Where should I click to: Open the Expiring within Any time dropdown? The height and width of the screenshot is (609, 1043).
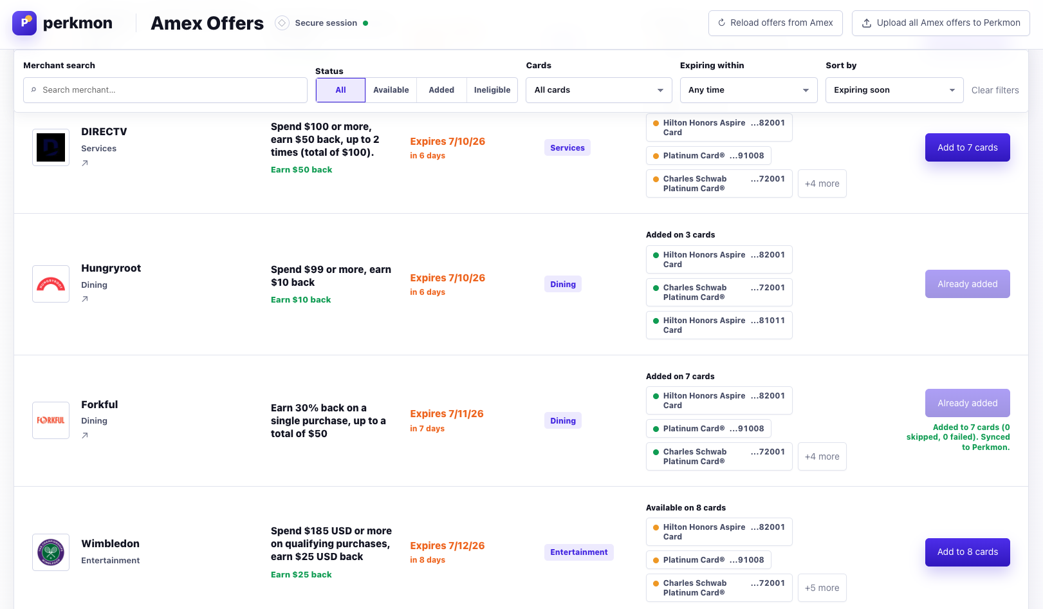coord(749,90)
